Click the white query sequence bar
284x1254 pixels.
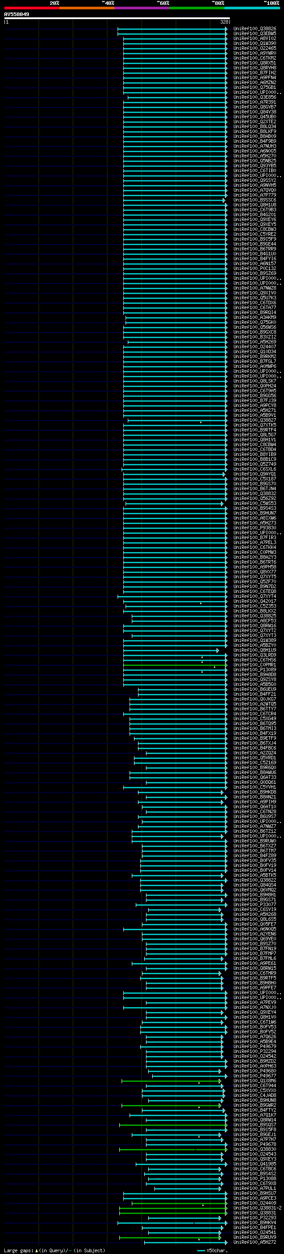tap(117, 19)
